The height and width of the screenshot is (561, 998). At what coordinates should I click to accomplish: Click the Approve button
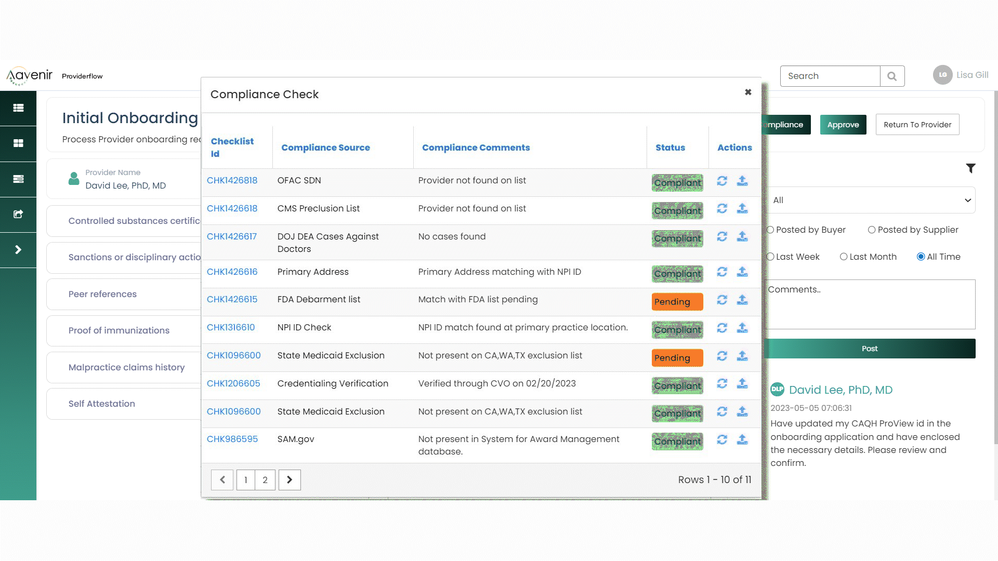pyautogui.click(x=843, y=125)
